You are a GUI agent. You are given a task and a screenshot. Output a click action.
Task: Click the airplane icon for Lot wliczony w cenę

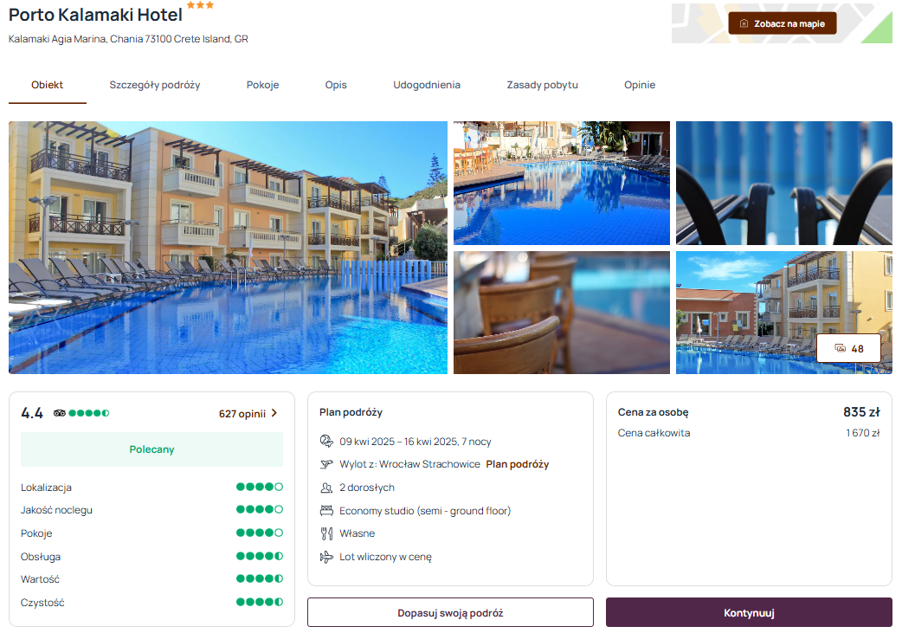pyautogui.click(x=326, y=557)
